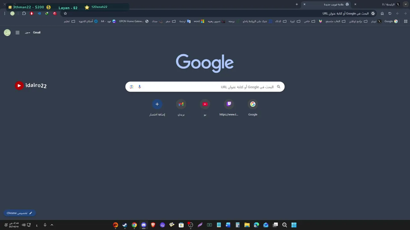The width and height of the screenshot is (410, 230).
Task: Open the تويتر bookmark
Action: 376,21
